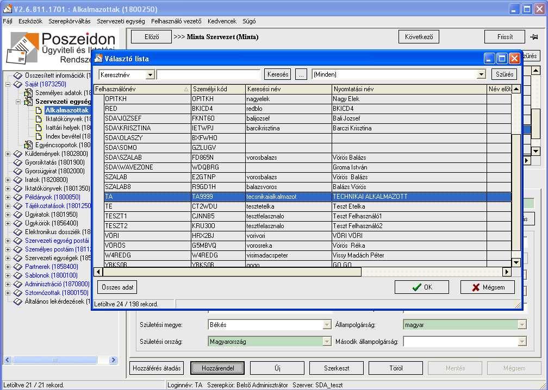Click the Következő navigation button
Viewport: 548px width, 390px height.
point(419,36)
